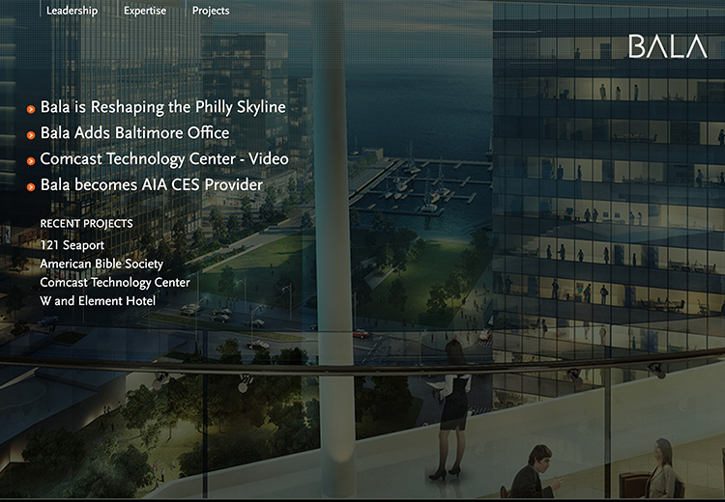Click the orange bullet beside Baltimore Office headline
This screenshot has width=725, height=502.
tap(32, 134)
